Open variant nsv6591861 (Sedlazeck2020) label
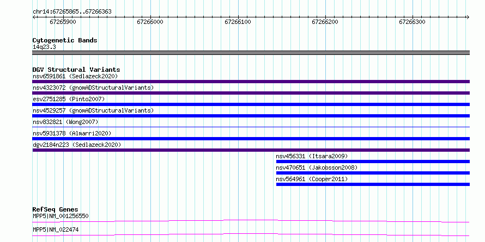The height and width of the screenshot is (242, 485). point(75,76)
